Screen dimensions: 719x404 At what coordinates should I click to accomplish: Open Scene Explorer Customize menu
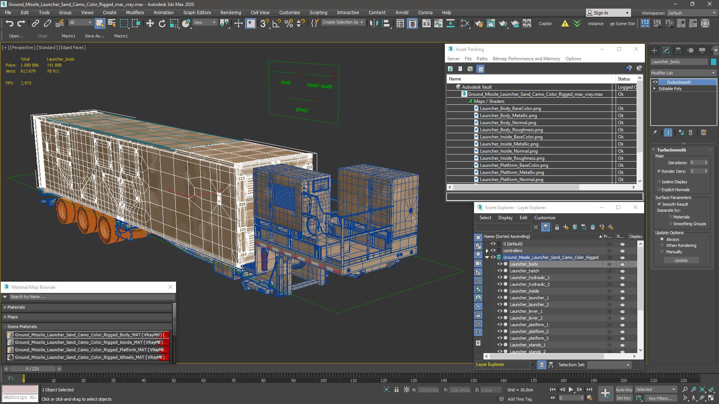tap(544, 218)
